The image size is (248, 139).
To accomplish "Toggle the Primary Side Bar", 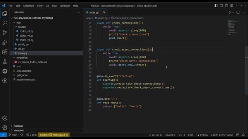I will [216, 6].
